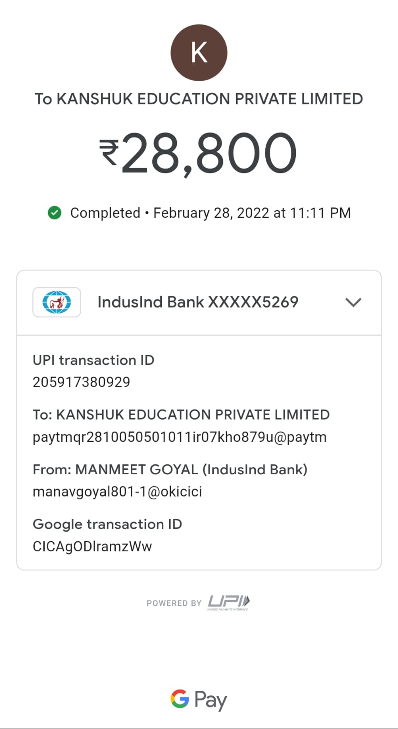Click the Completed status text

(x=105, y=213)
